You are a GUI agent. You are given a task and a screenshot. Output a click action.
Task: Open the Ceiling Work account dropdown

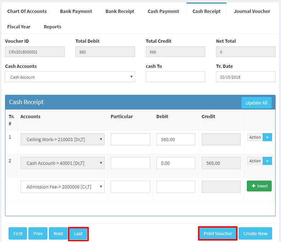63,139
